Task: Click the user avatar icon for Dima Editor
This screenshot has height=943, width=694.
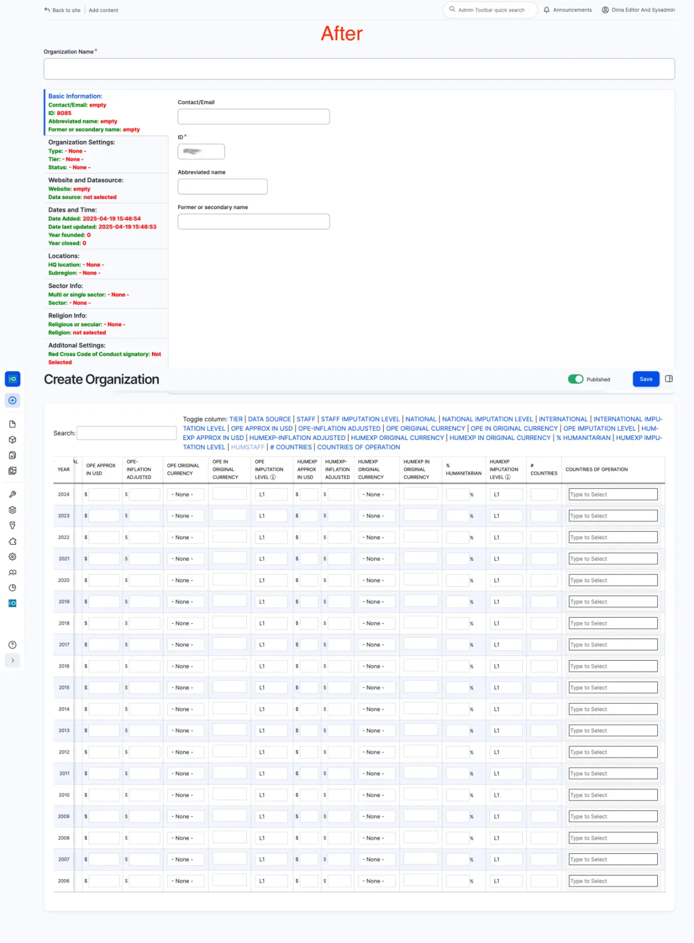Action: [x=606, y=10]
